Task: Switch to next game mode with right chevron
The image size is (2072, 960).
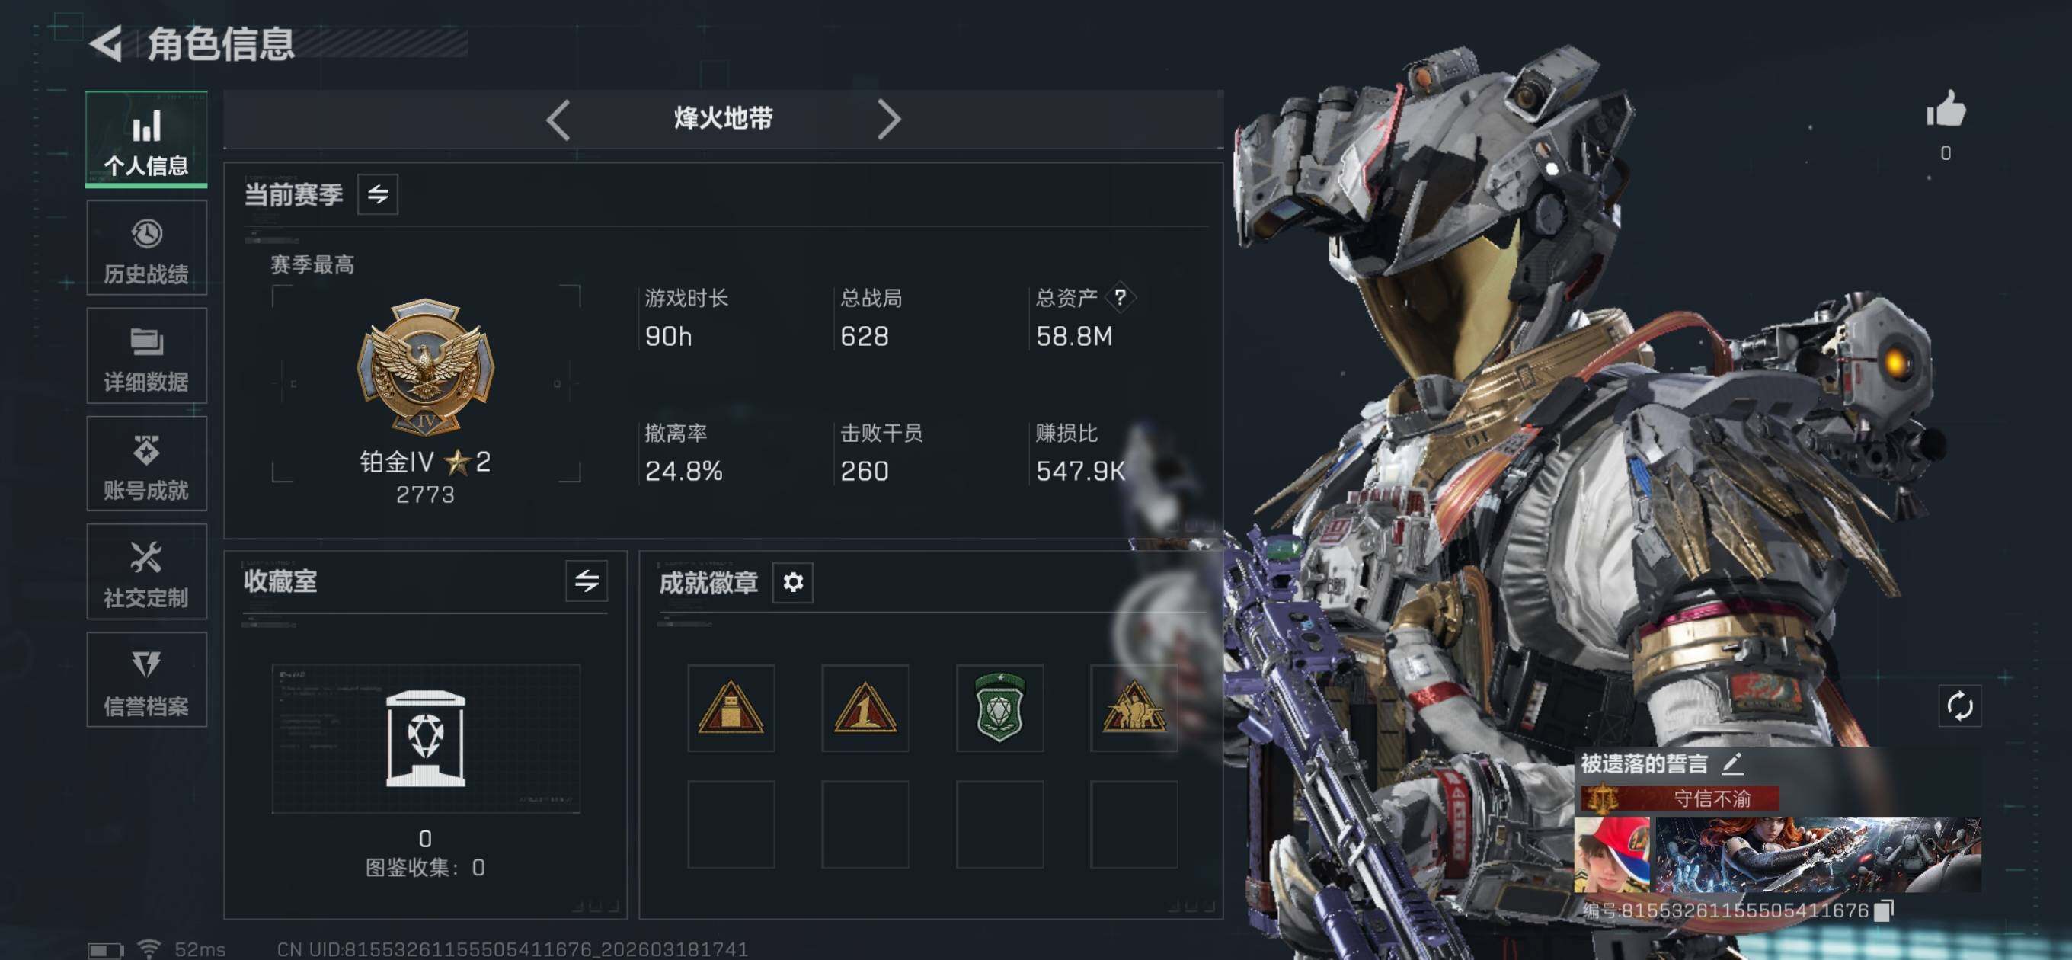Action: (888, 120)
